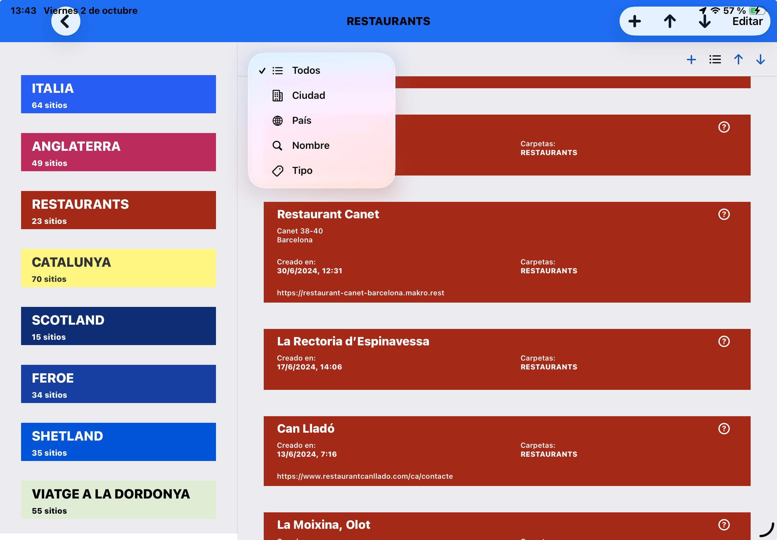This screenshot has height=540, width=777.
Task: Open the ANGLATERRA folder
Action: 119,152
